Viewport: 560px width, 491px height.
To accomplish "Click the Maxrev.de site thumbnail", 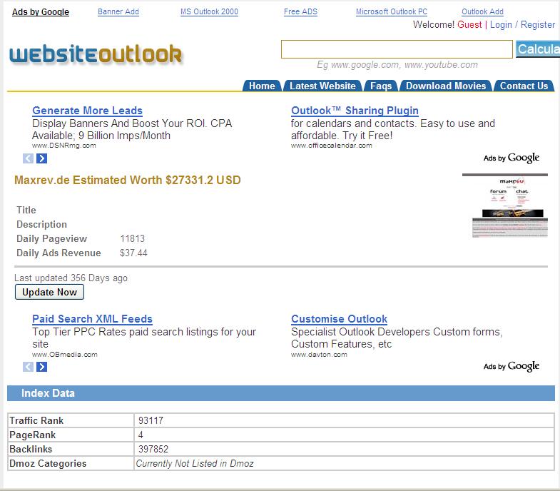I will pos(505,206).
